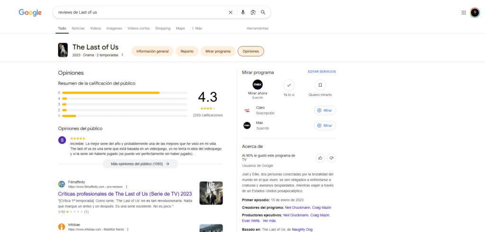The image size is (485, 232).
Task: Mark the show as 'Ya lo vi'
Action: click(289, 85)
